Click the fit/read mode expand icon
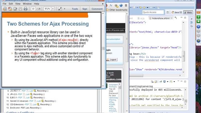The image size is (201, 113). 60,9
